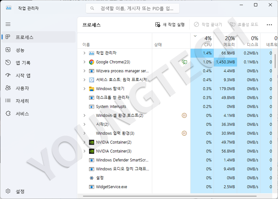Click the Google Chrome process icon
The image size is (278, 199).
point(92,62)
